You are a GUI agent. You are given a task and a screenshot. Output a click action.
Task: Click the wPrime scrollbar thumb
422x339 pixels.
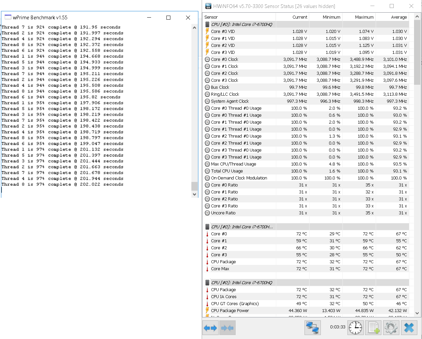tap(195, 186)
